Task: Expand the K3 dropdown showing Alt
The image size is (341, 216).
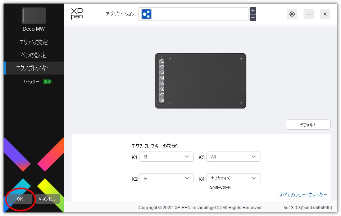Action: click(233, 157)
